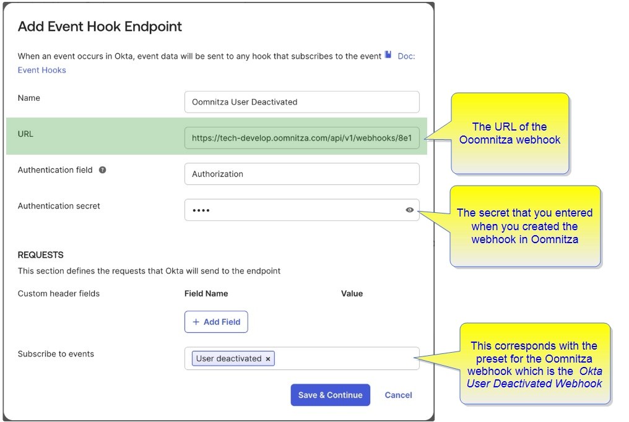
Task: Select the 'Value' column header
Action: point(352,294)
